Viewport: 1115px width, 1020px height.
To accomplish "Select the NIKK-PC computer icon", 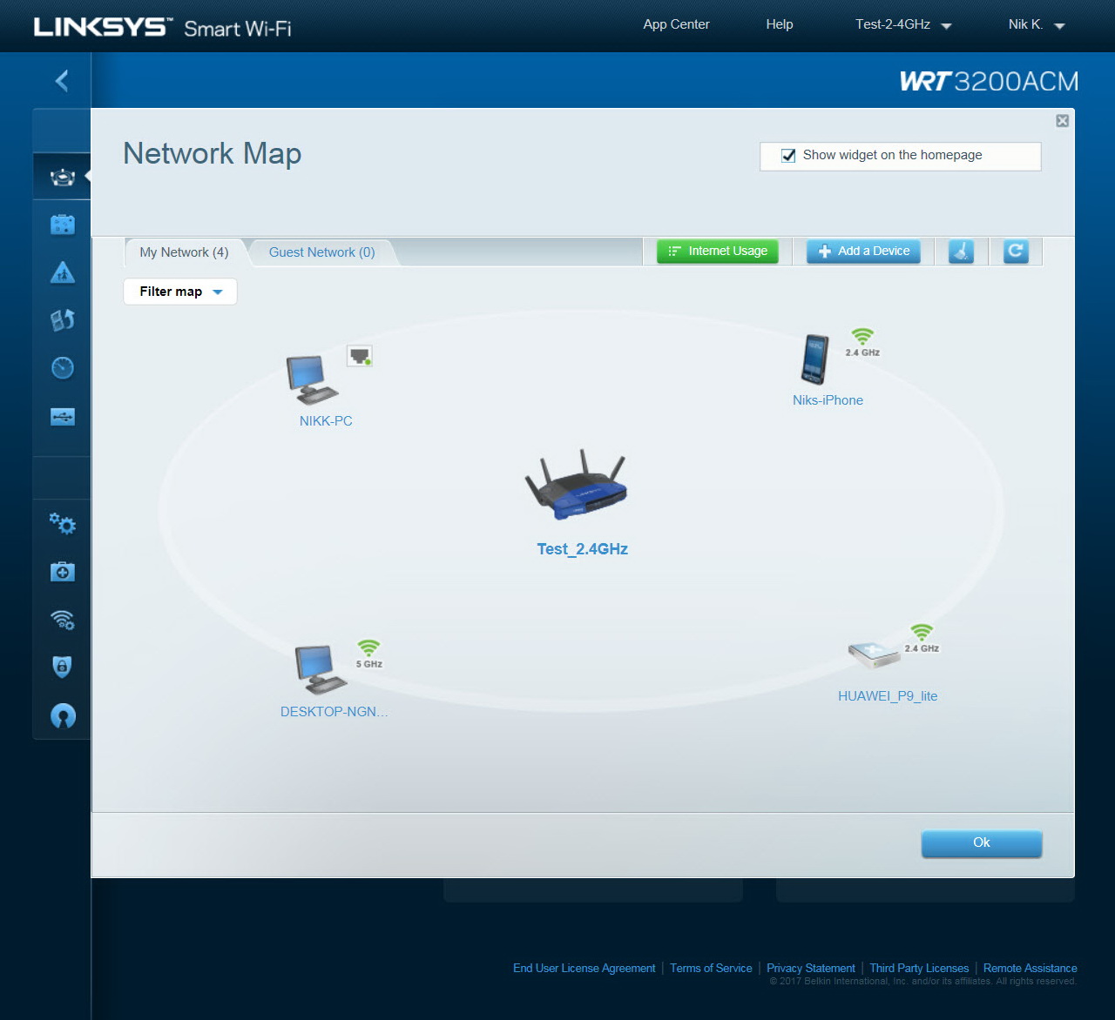I will (x=313, y=380).
